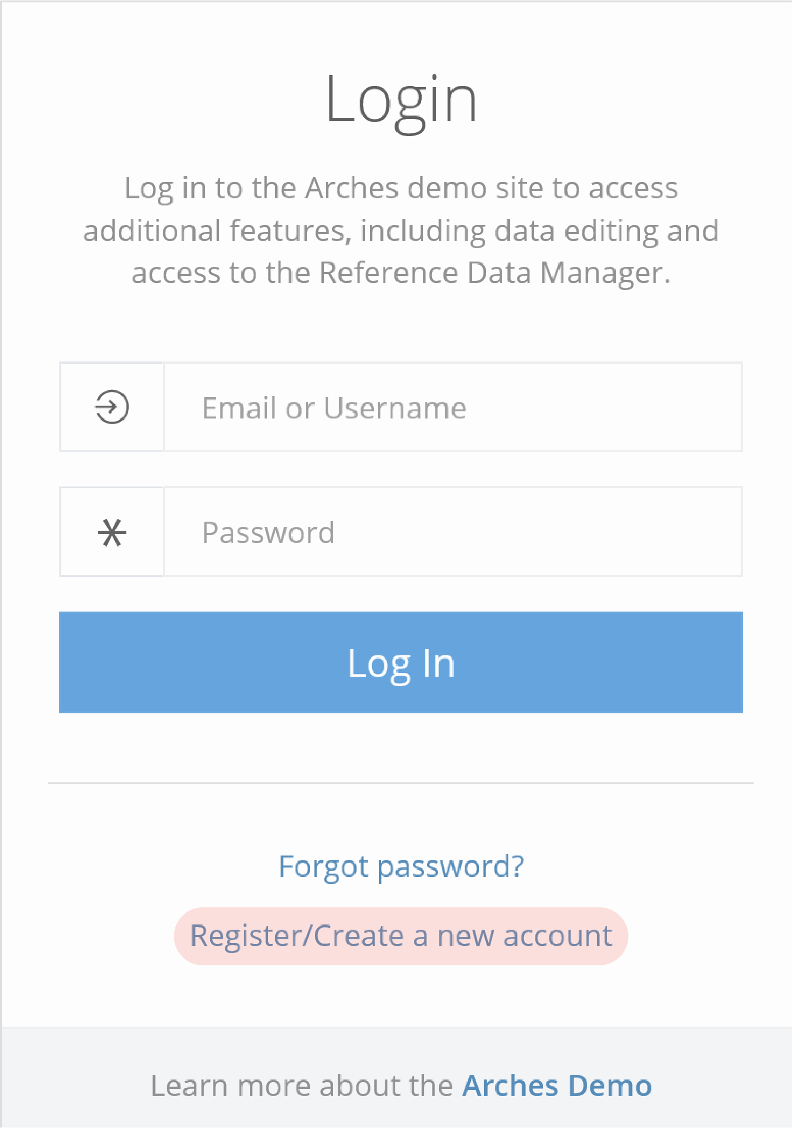
Task: Click the sign-in arrow icon beside Email field
Action: pos(112,407)
